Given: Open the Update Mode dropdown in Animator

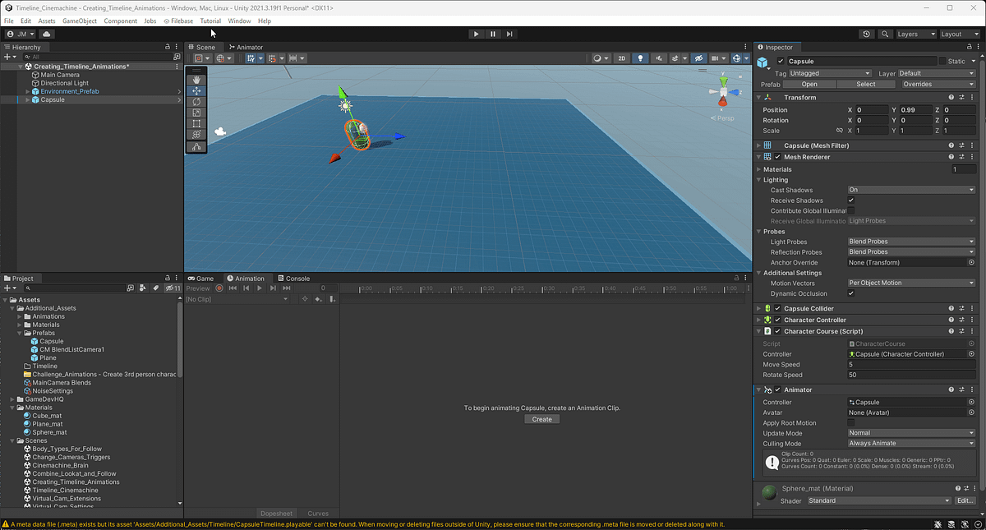Looking at the screenshot, I should [910, 433].
